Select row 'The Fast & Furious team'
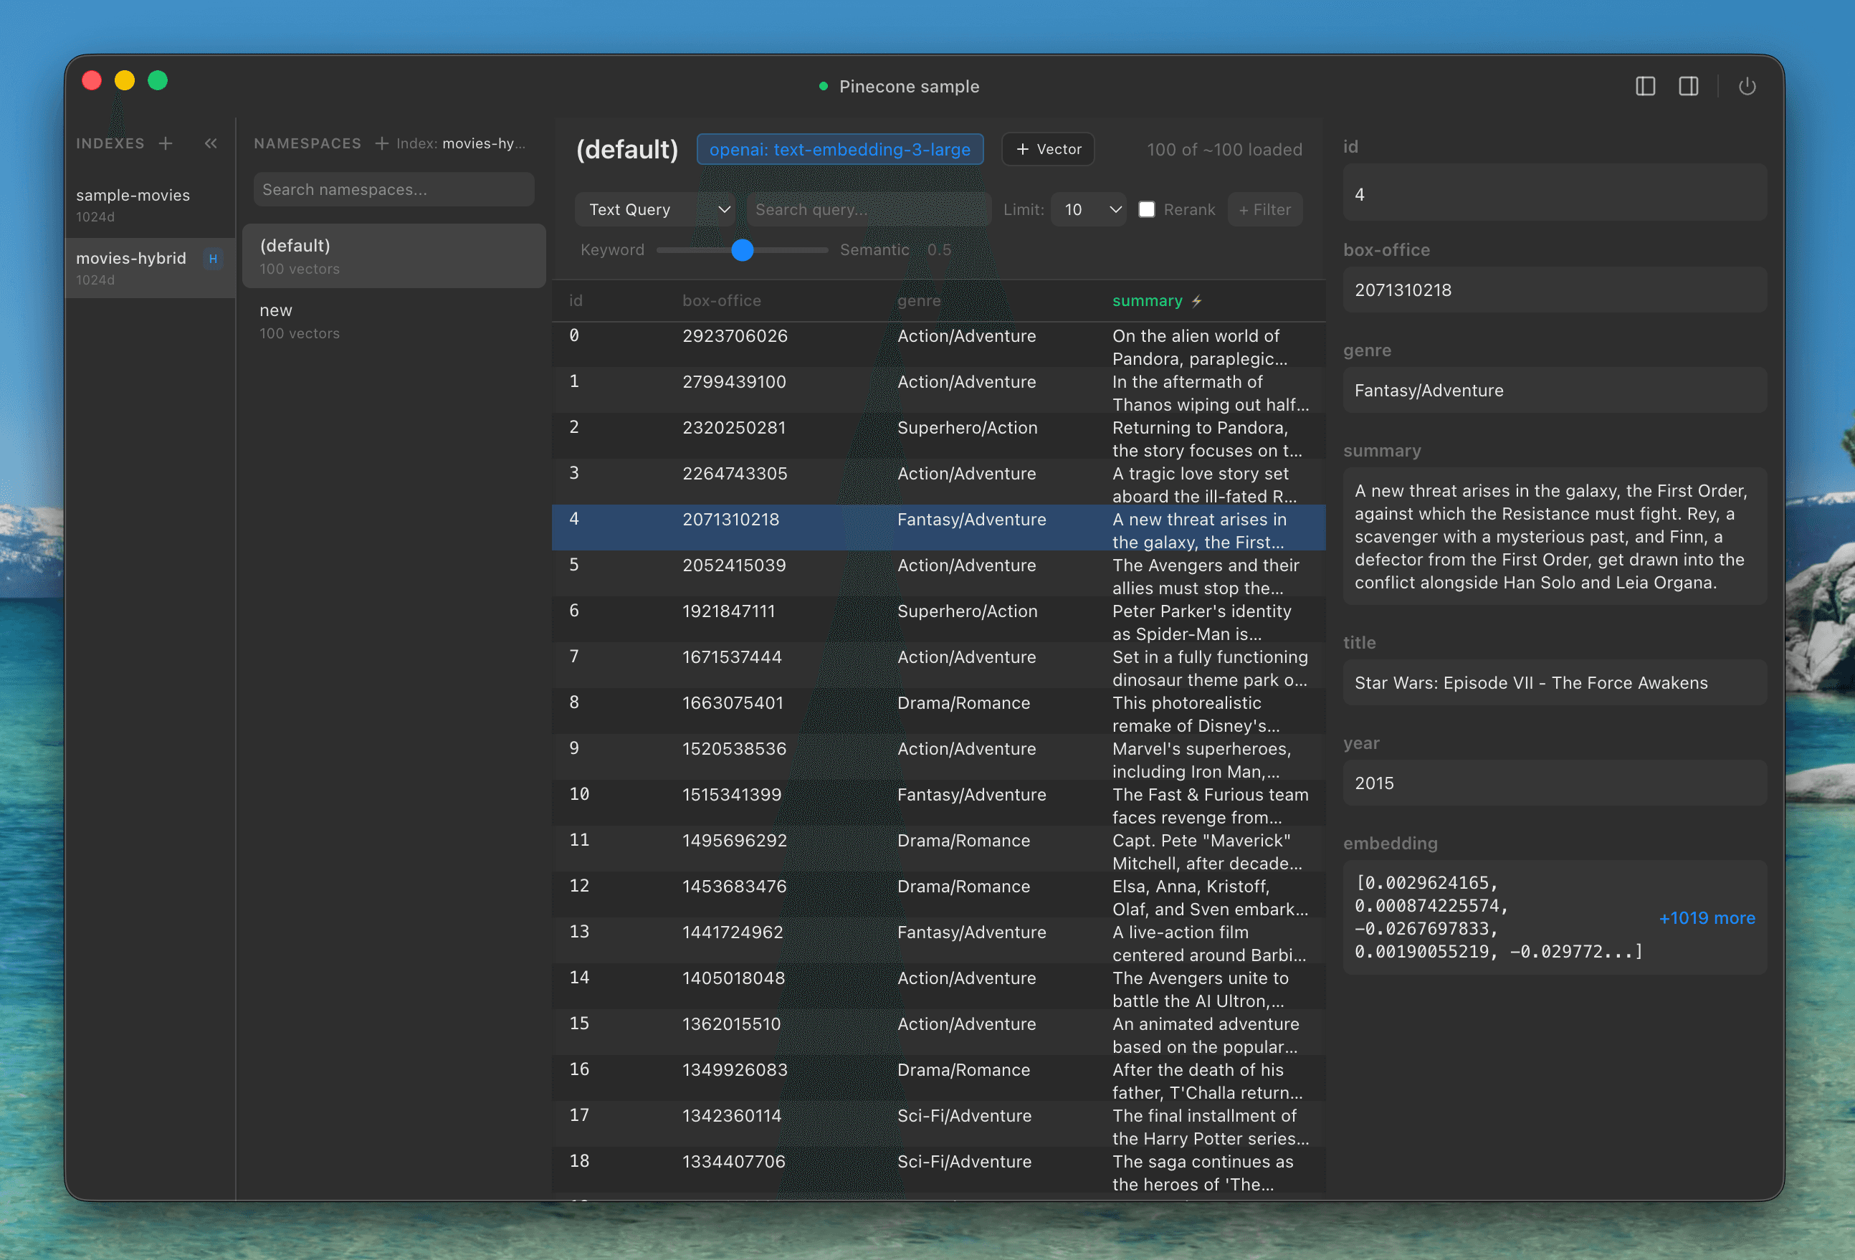This screenshot has height=1260, width=1855. click(939, 804)
